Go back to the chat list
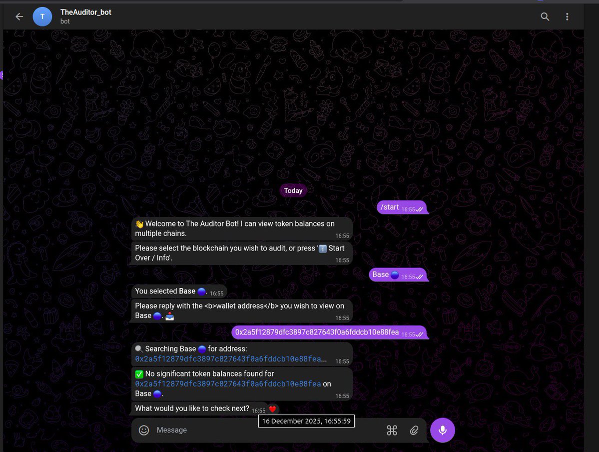Viewport: 599px width, 452px height. click(18, 16)
